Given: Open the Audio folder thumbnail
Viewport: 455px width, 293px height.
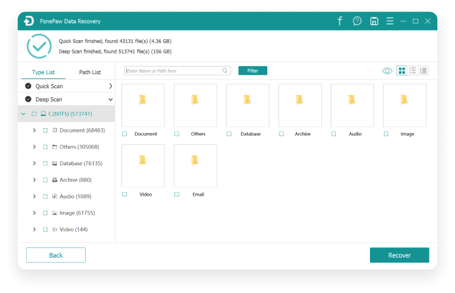Looking at the screenshot, I should point(352,105).
